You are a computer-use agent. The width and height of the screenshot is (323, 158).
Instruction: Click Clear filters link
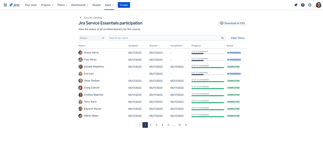pyautogui.click(x=238, y=38)
